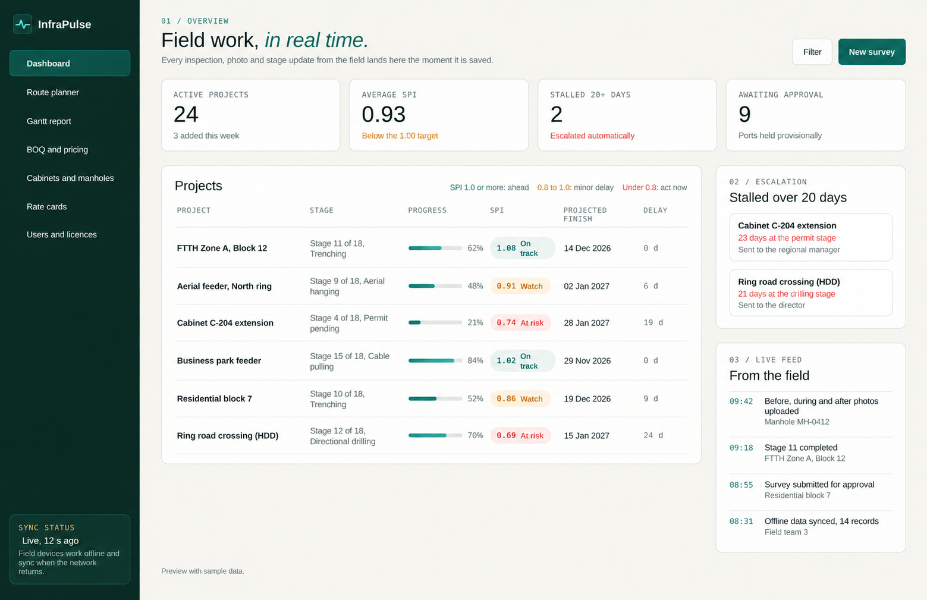
Task: Click the Sync Status panel
Action: [x=70, y=549]
